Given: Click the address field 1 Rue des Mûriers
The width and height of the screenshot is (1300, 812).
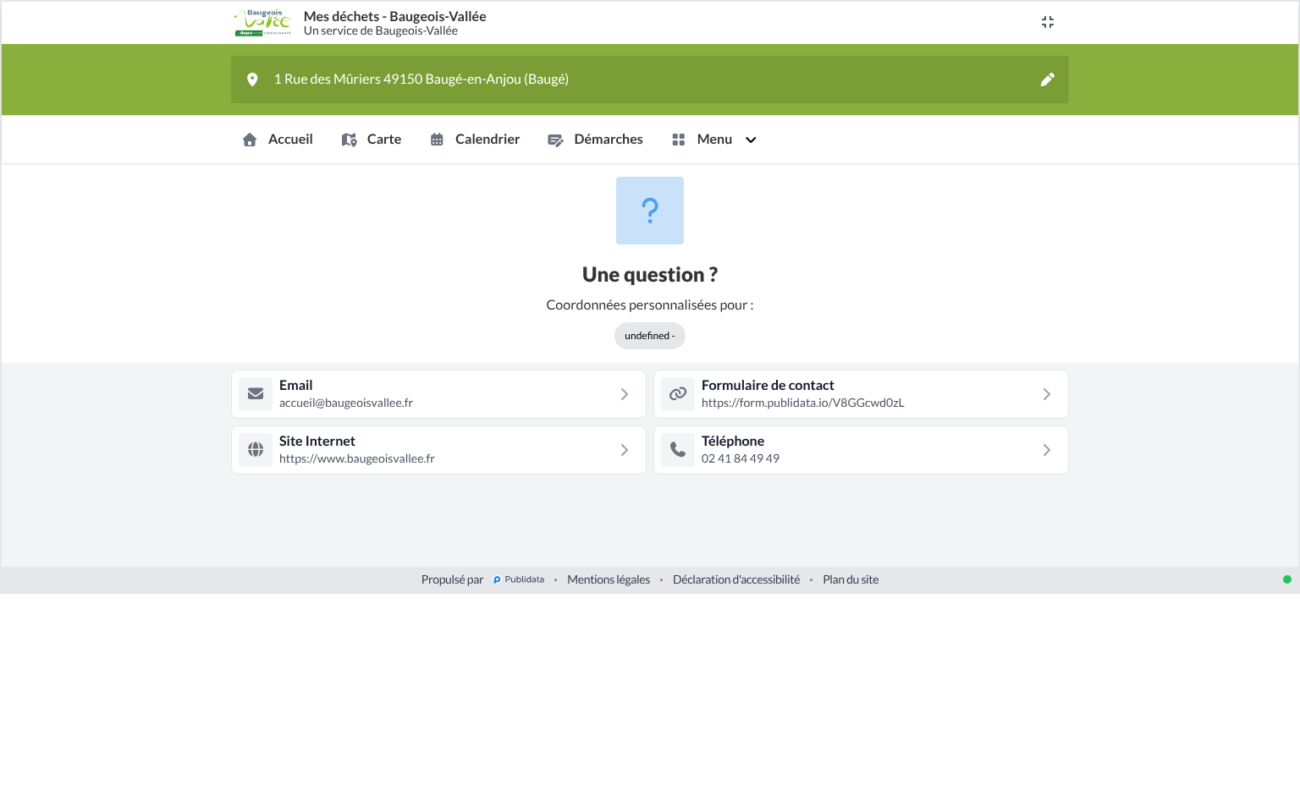Looking at the screenshot, I should click(650, 80).
